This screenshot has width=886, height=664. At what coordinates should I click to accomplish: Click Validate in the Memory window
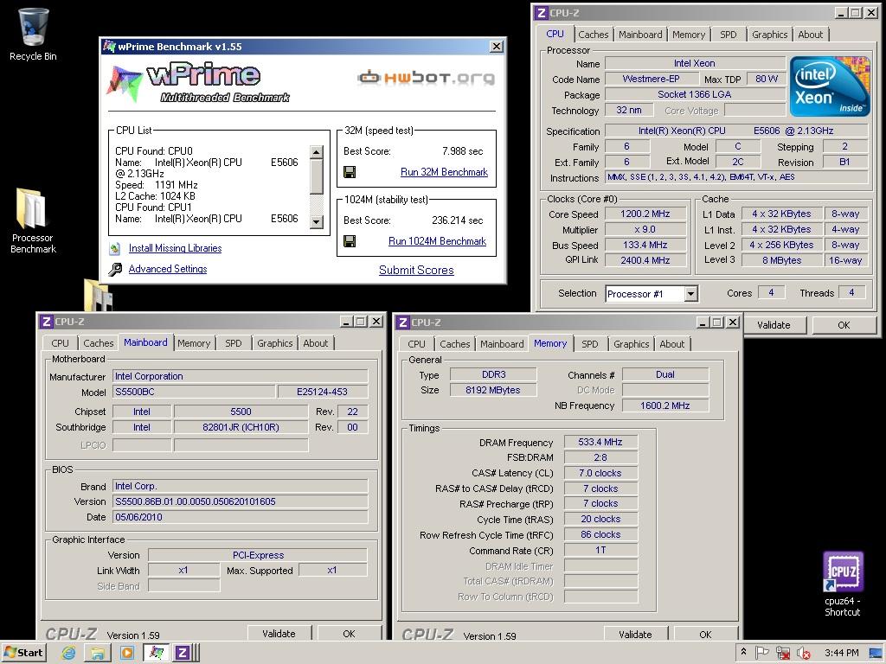[x=636, y=635]
